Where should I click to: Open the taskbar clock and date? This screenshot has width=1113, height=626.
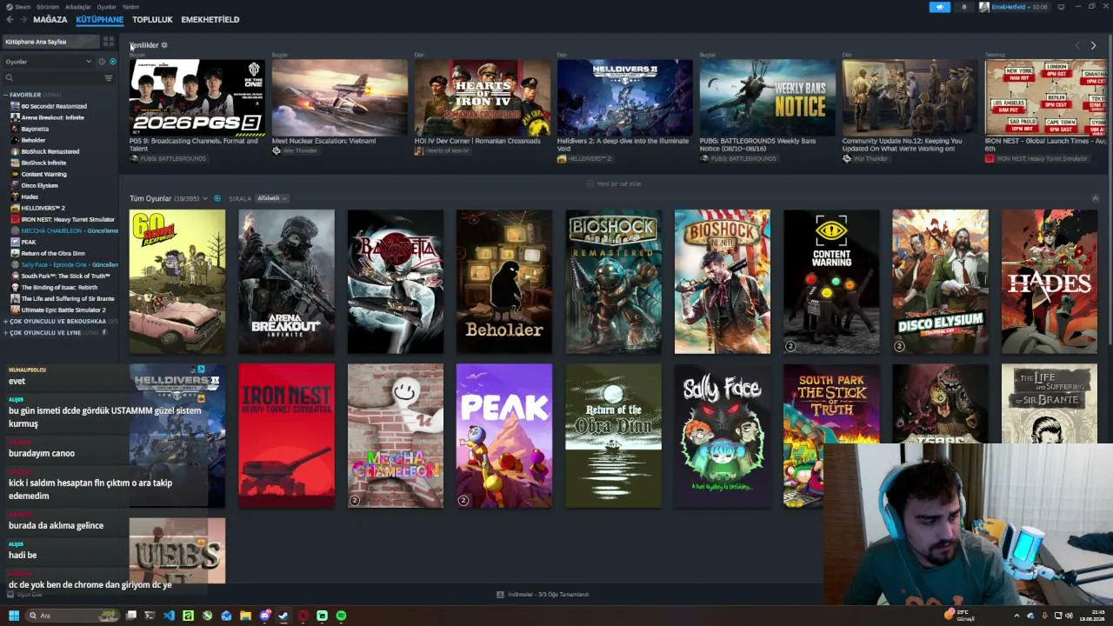(1091, 616)
